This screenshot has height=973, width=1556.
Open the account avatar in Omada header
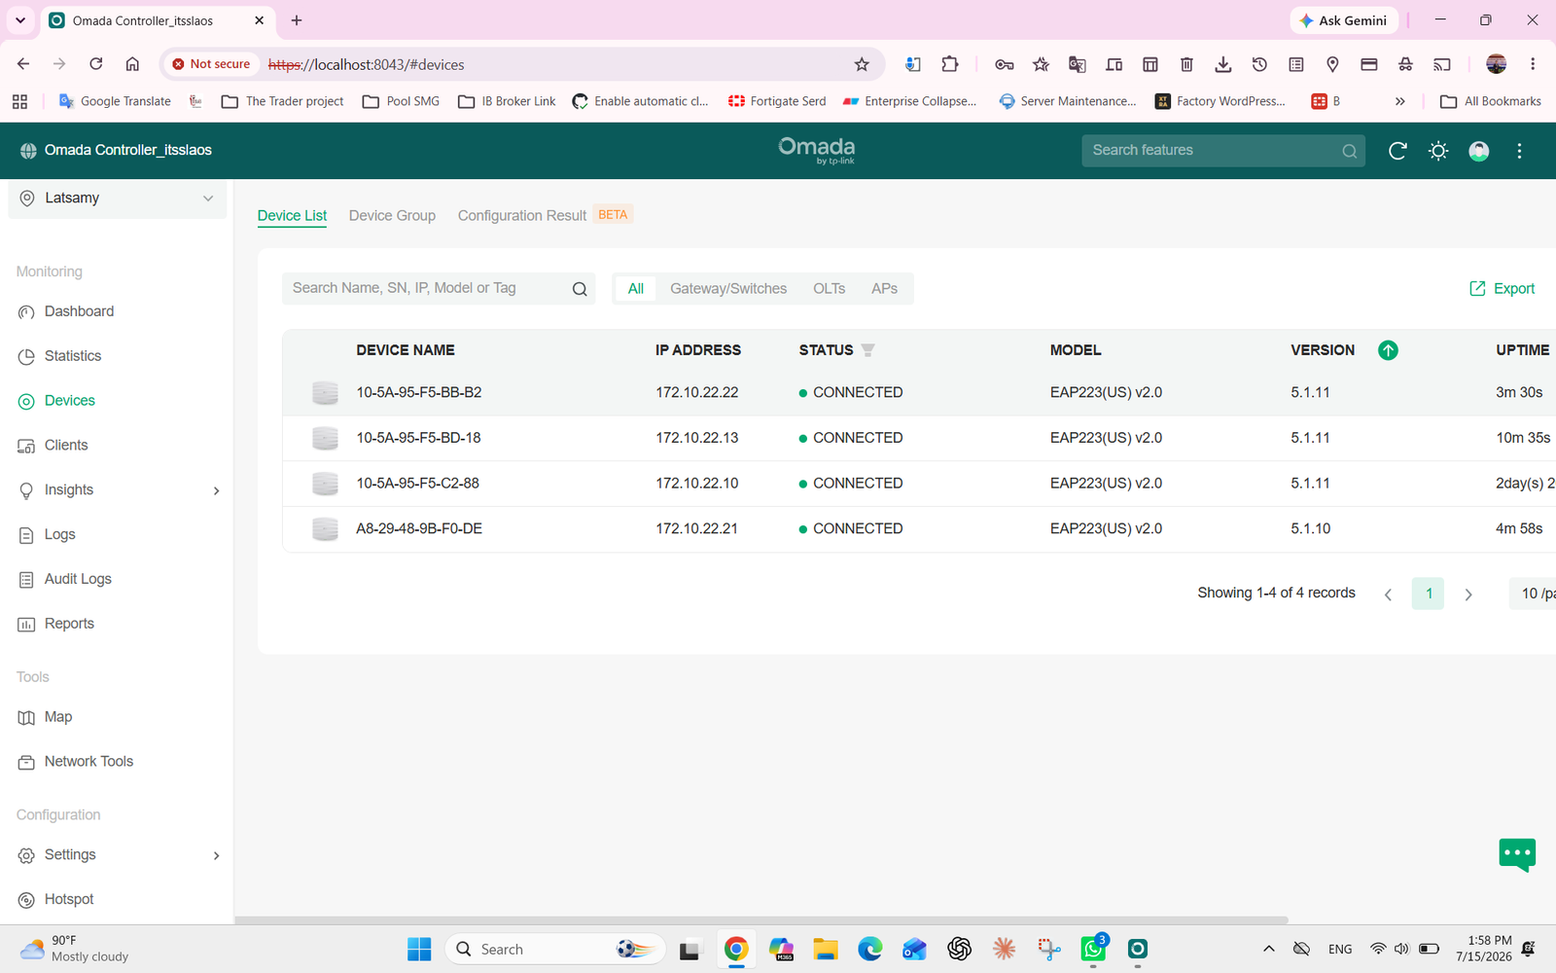click(1479, 151)
